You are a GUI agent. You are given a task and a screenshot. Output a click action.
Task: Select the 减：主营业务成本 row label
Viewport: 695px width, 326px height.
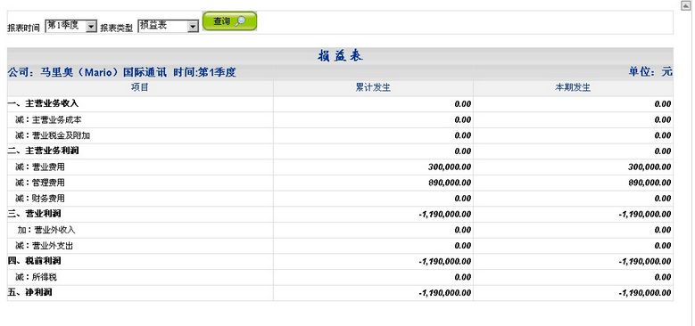click(48, 119)
